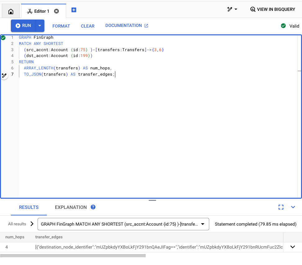Open the home tab icon
The width and height of the screenshot is (302, 265).
point(11,11)
